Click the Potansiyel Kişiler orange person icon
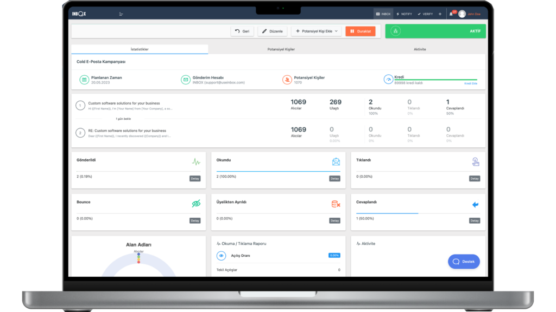Viewport: 556px width, 312px height. coord(287,80)
